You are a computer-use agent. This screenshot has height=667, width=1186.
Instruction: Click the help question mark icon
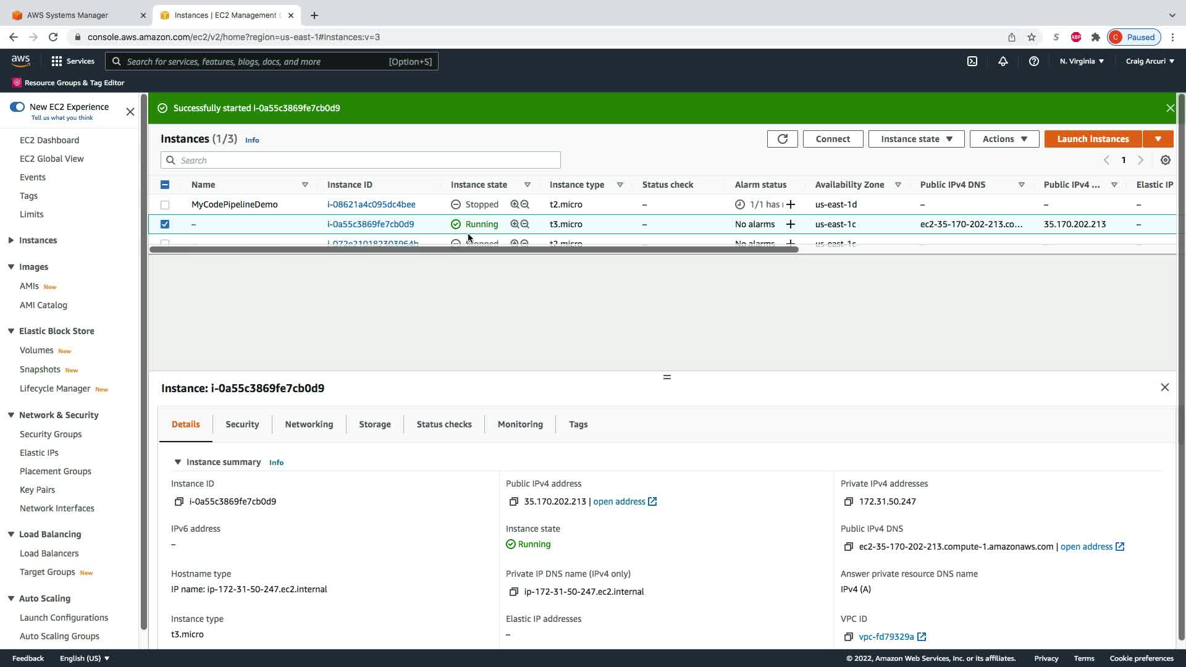point(1033,61)
